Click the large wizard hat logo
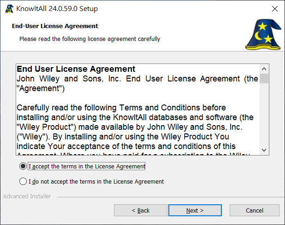Image resolution: width=285 pixels, height=225 pixels. (263, 35)
